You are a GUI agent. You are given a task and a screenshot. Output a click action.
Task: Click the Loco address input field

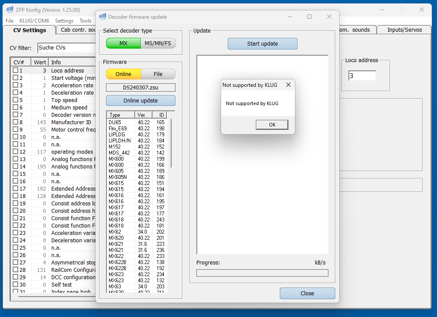pyautogui.click(x=362, y=76)
